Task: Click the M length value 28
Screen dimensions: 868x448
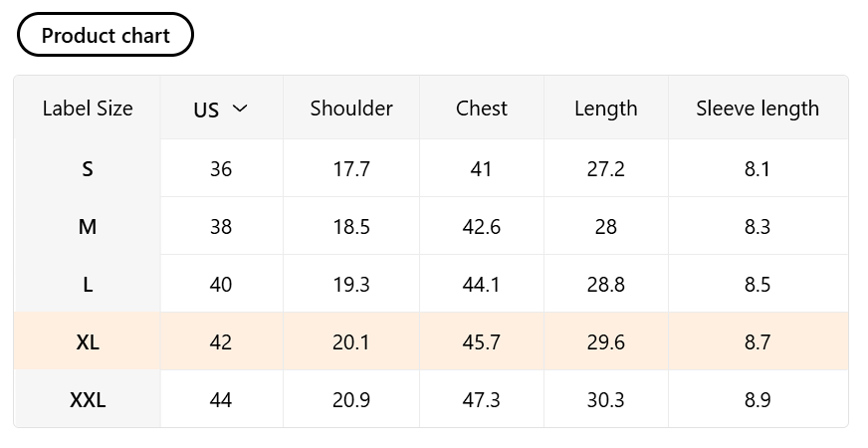Action: tap(605, 227)
